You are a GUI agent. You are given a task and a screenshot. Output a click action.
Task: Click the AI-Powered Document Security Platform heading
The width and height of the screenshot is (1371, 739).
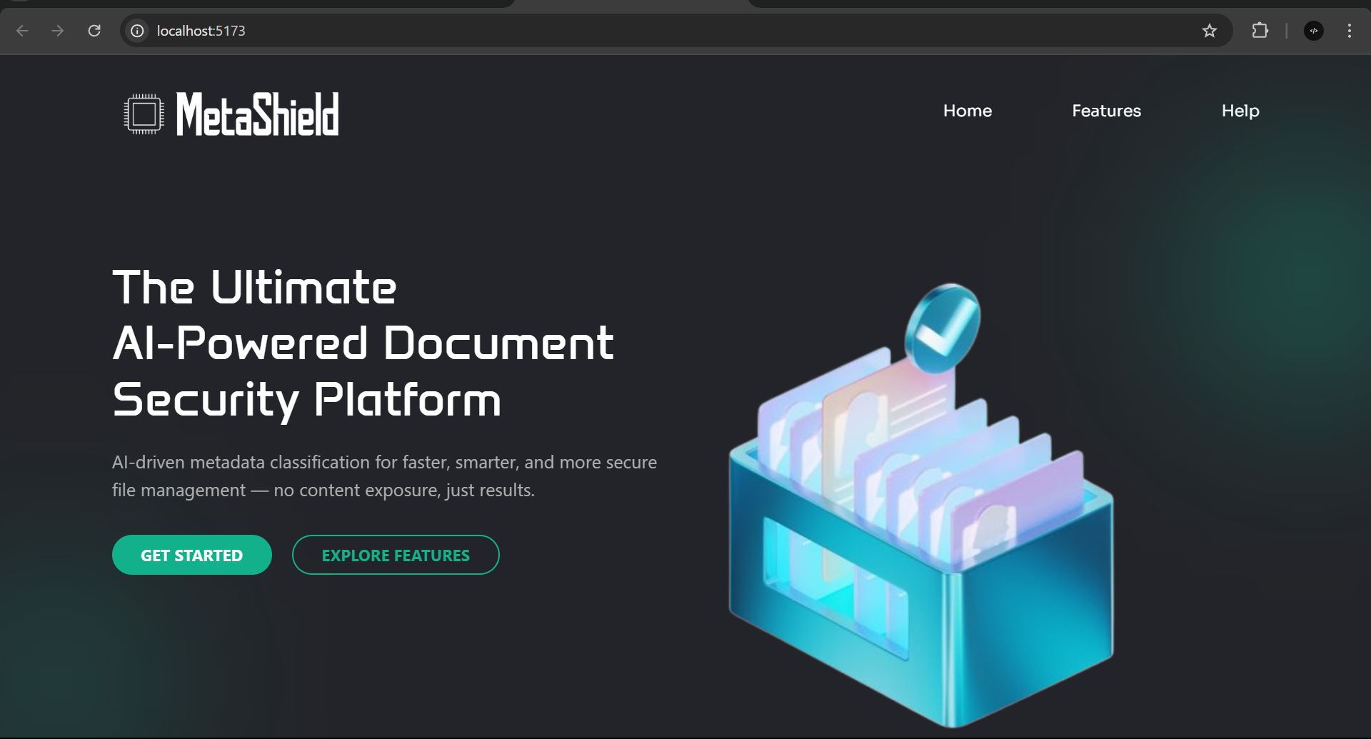363,343
